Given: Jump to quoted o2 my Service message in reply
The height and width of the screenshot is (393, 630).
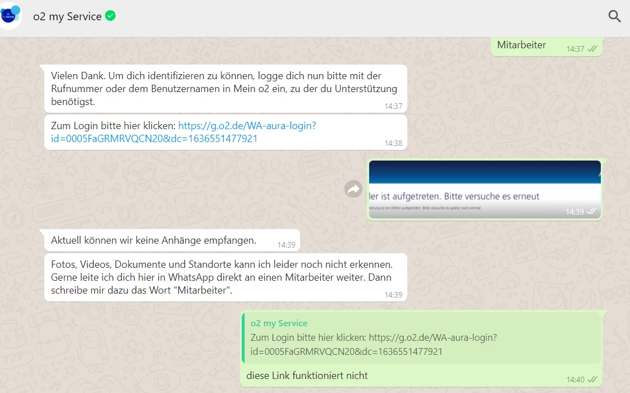Looking at the screenshot, I should (421, 338).
